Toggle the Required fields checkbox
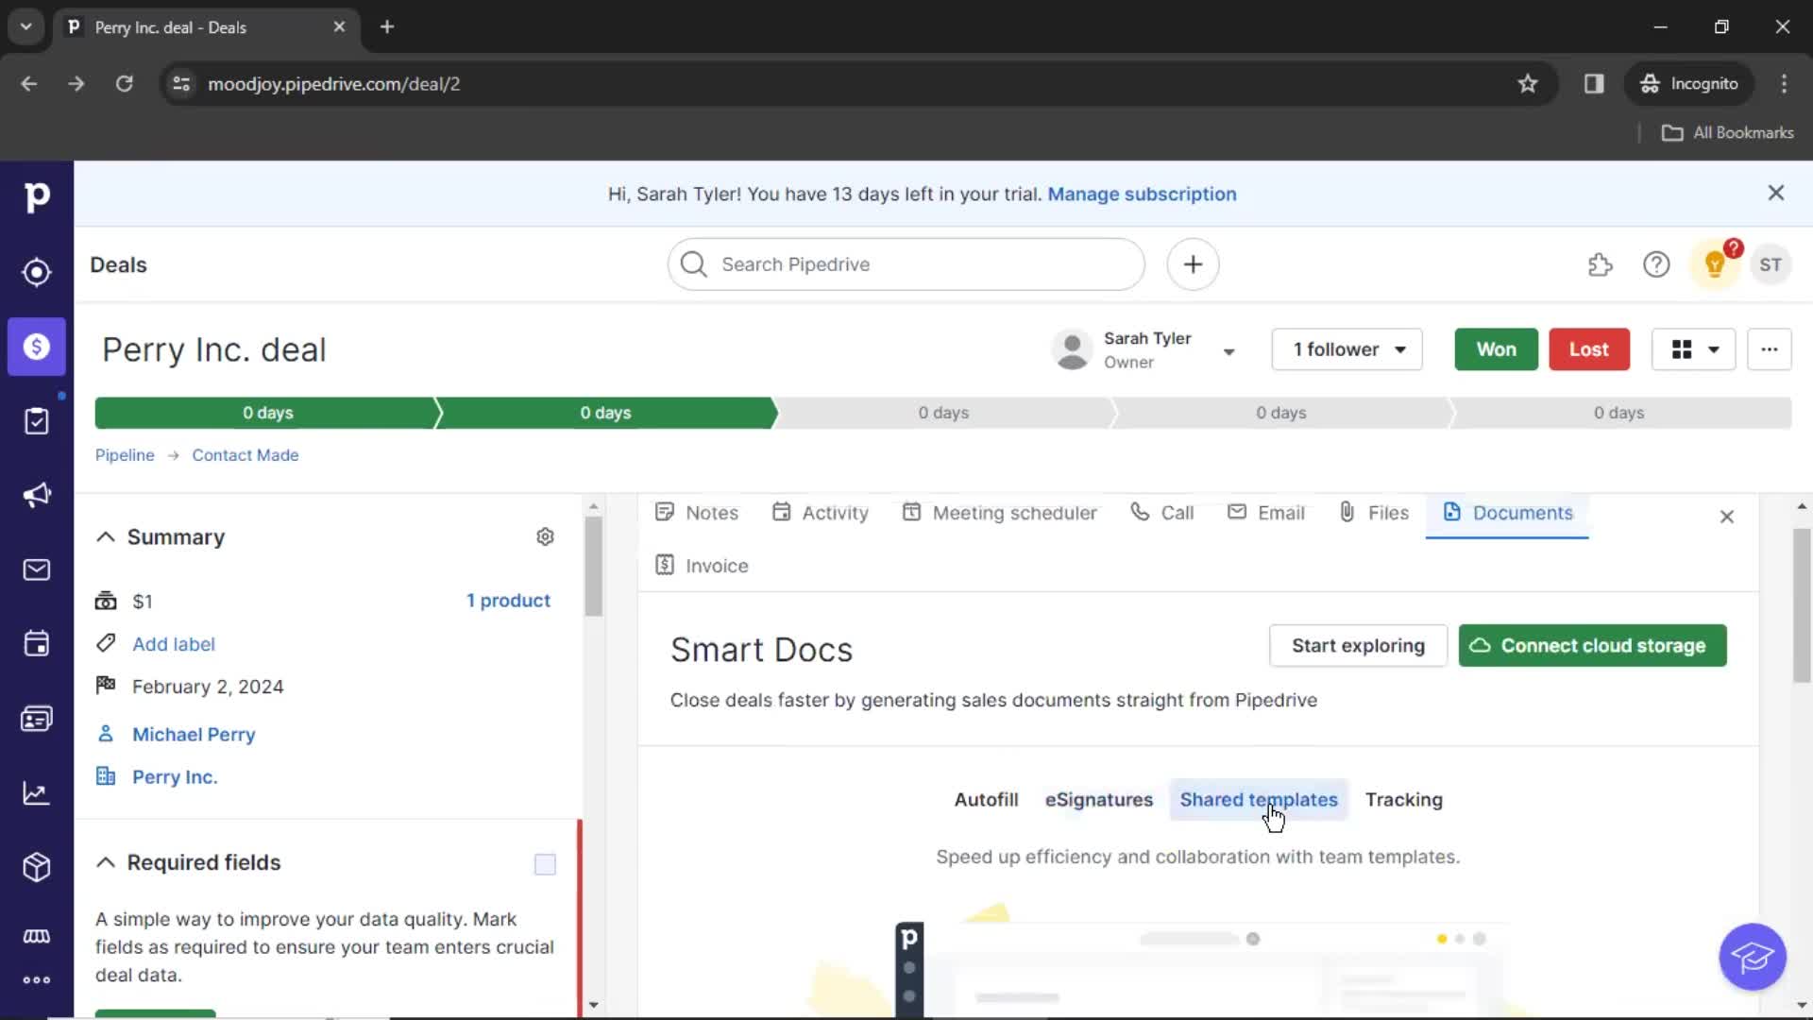Image resolution: width=1813 pixels, height=1020 pixels. (544, 863)
